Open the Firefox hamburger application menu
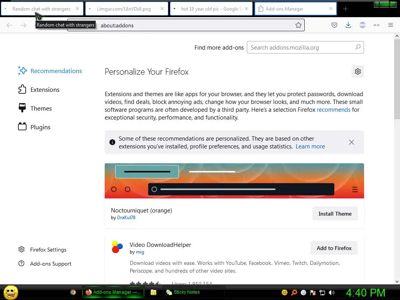This screenshot has width=400, height=300. [390, 25]
